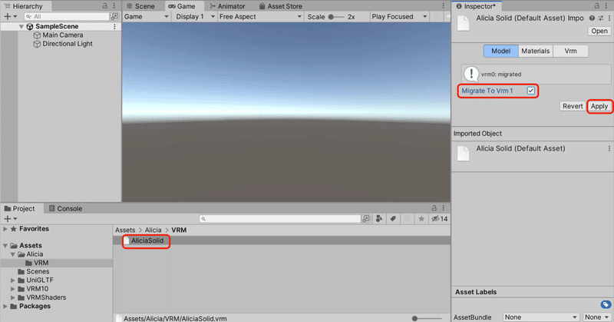The height and width of the screenshot is (322, 614).
Task: Click the Inspector preset sliders icon
Action: tap(600, 18)
